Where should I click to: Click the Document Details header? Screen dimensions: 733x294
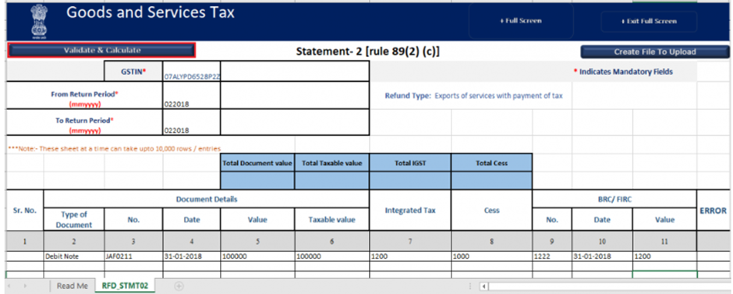pyautogui.click(x=206, y=199)
